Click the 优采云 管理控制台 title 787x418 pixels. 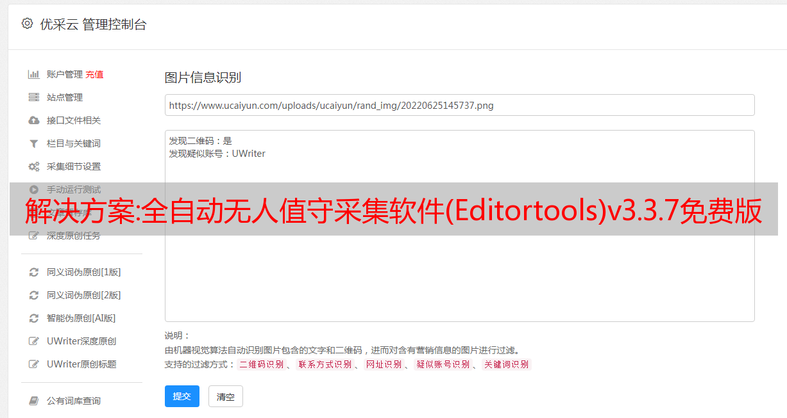(x=94, y=24)
